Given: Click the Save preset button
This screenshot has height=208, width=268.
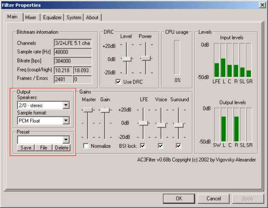Looking at the screenshot, I should pos(25,148).
